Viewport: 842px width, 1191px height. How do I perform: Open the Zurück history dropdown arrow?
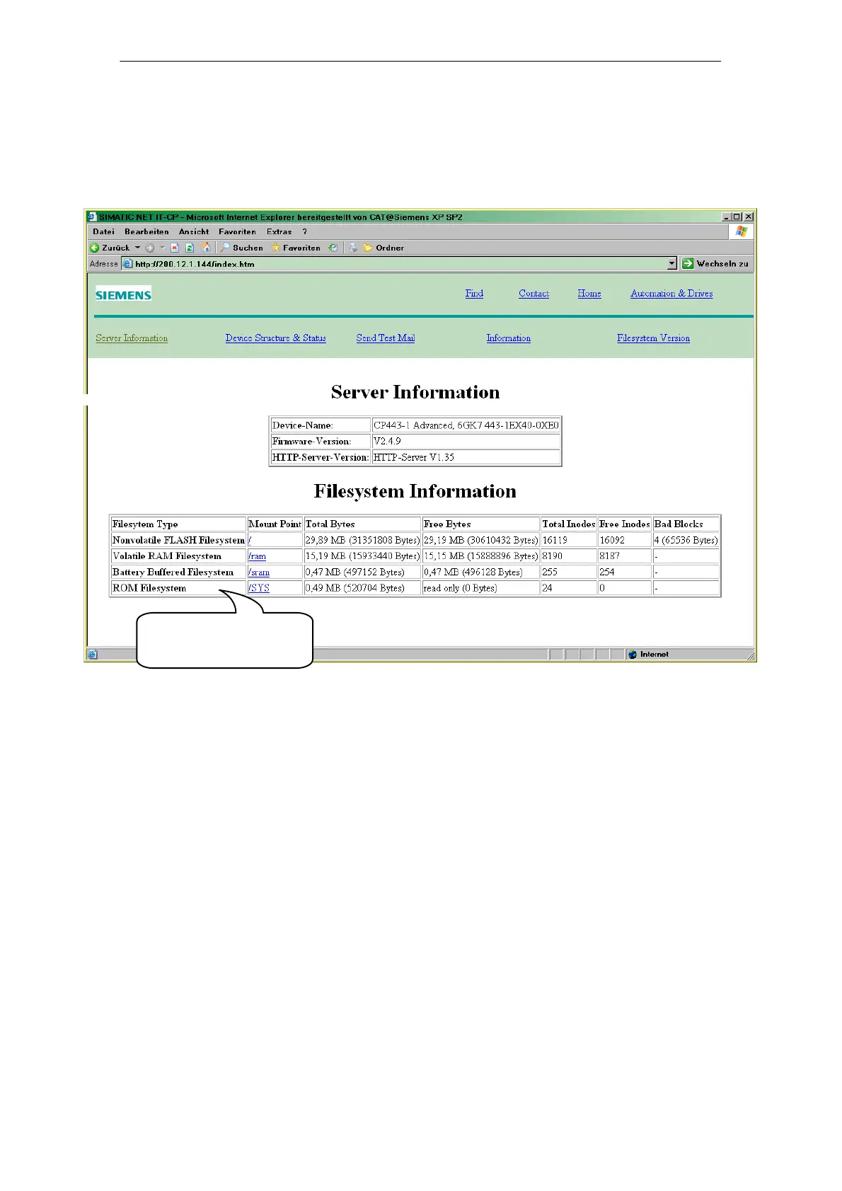137,248
